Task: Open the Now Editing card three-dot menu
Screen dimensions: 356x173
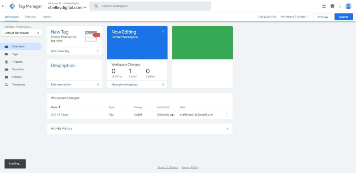Action: click(163, 32)
